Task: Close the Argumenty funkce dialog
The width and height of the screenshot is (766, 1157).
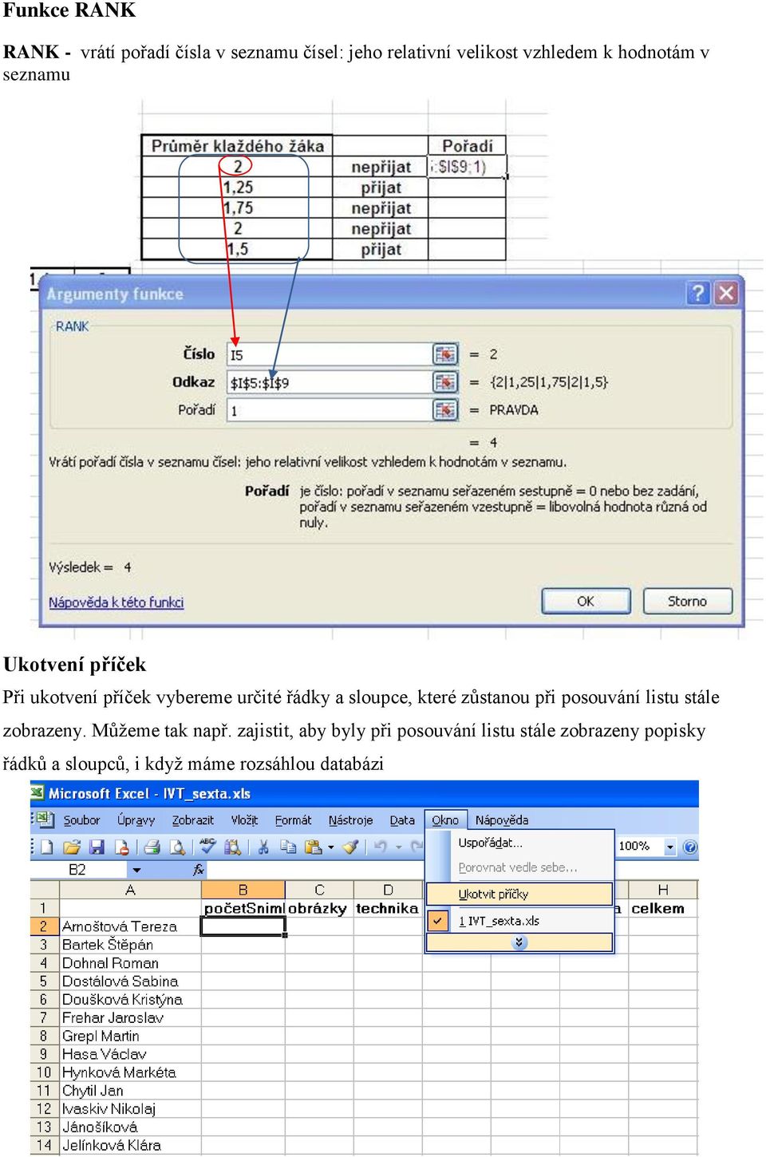Action: (725, 293)
